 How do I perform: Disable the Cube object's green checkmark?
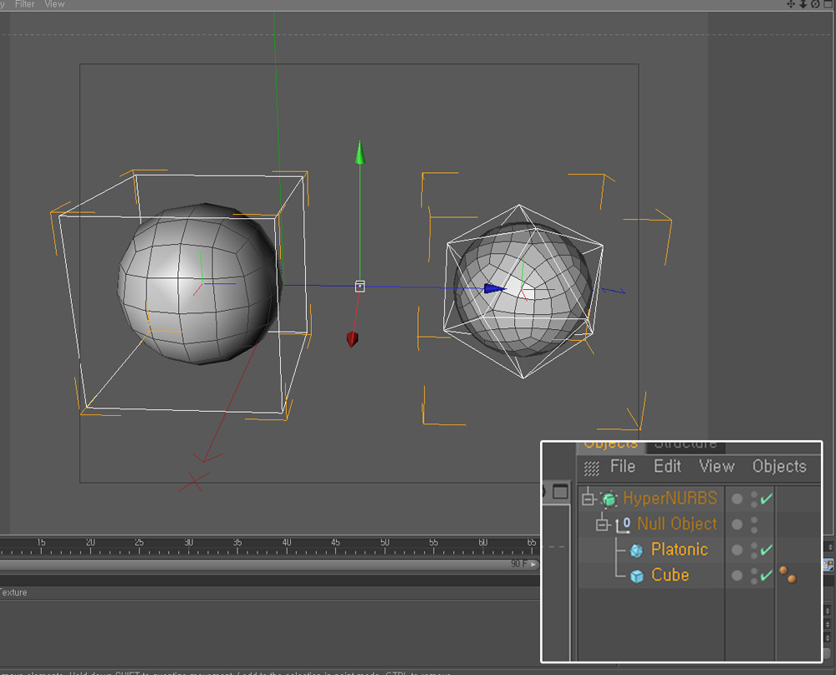click(766, 576)
